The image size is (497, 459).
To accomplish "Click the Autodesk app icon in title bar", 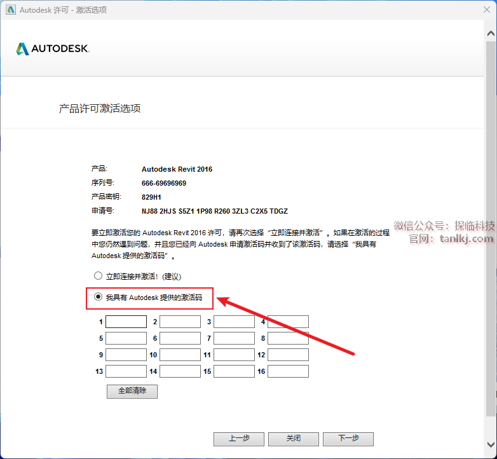I will coord(10,10).
